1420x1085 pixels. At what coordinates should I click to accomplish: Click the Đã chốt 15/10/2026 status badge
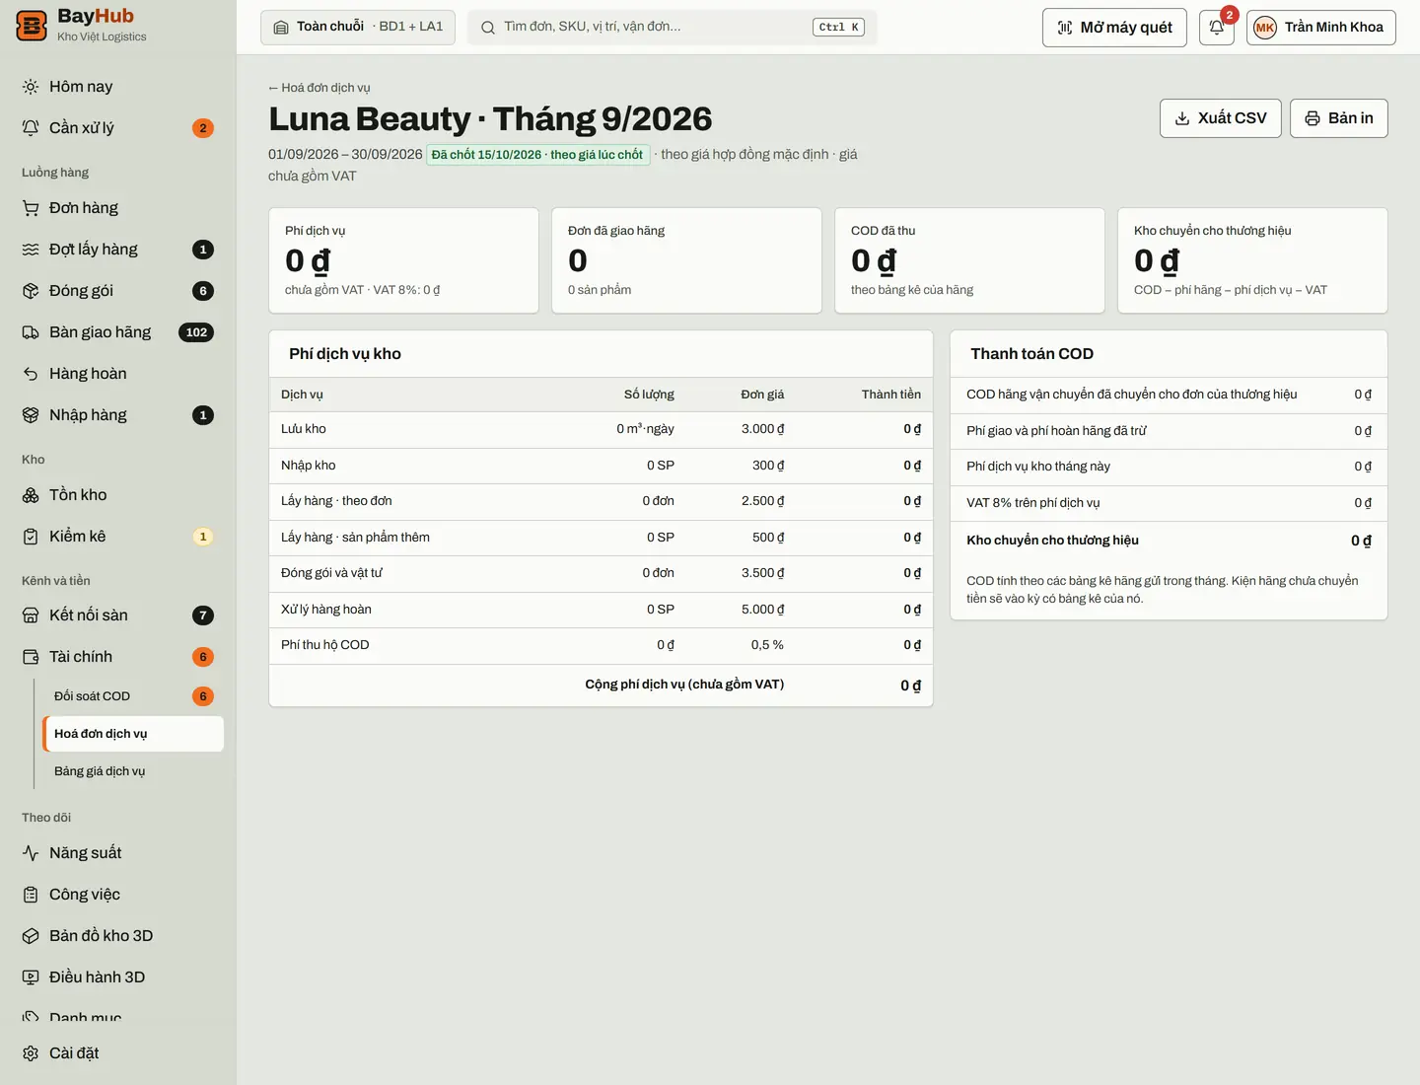(x=537, y=155)
